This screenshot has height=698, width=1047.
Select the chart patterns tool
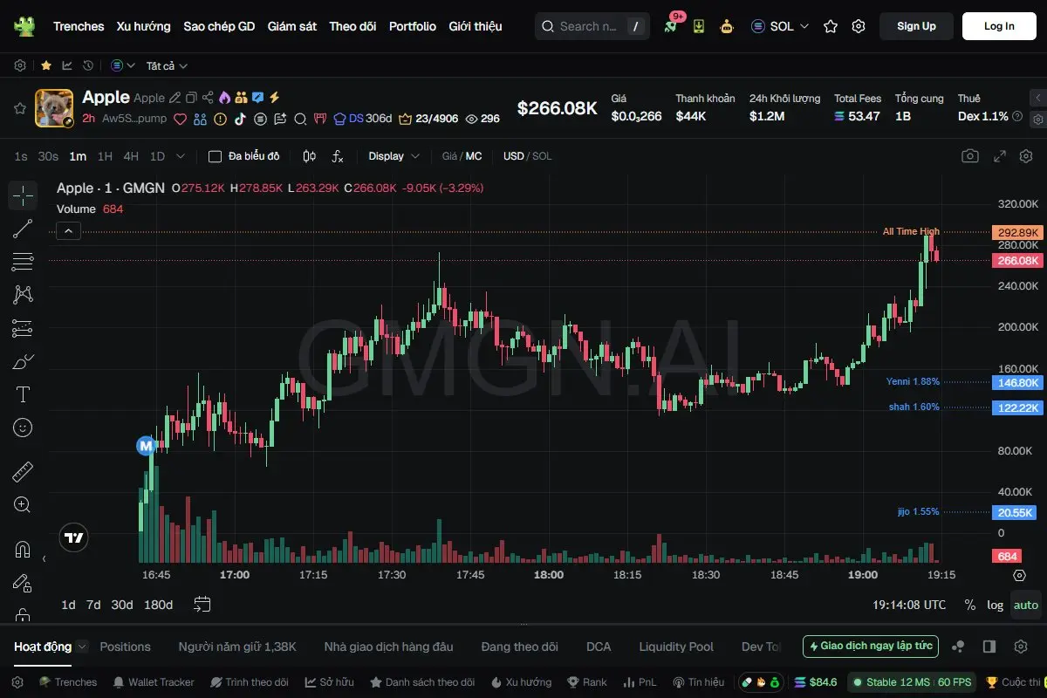point(23,295)
